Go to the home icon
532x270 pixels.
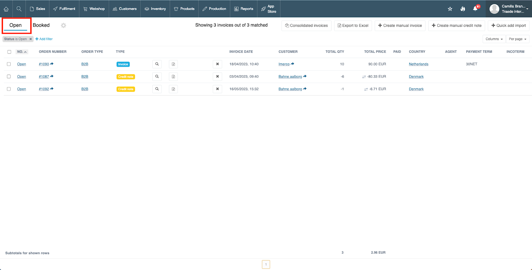tap(6, 9)
